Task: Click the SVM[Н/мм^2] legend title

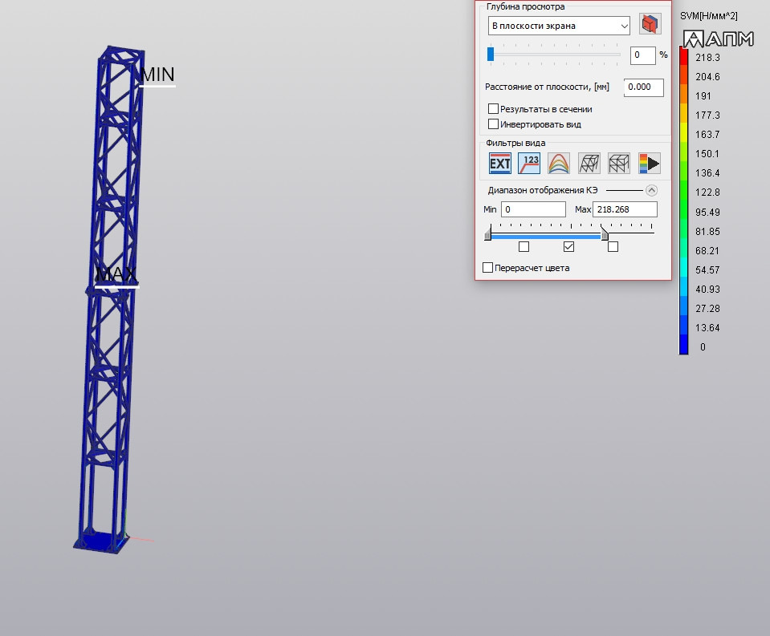Action: (x=709, y=16)
